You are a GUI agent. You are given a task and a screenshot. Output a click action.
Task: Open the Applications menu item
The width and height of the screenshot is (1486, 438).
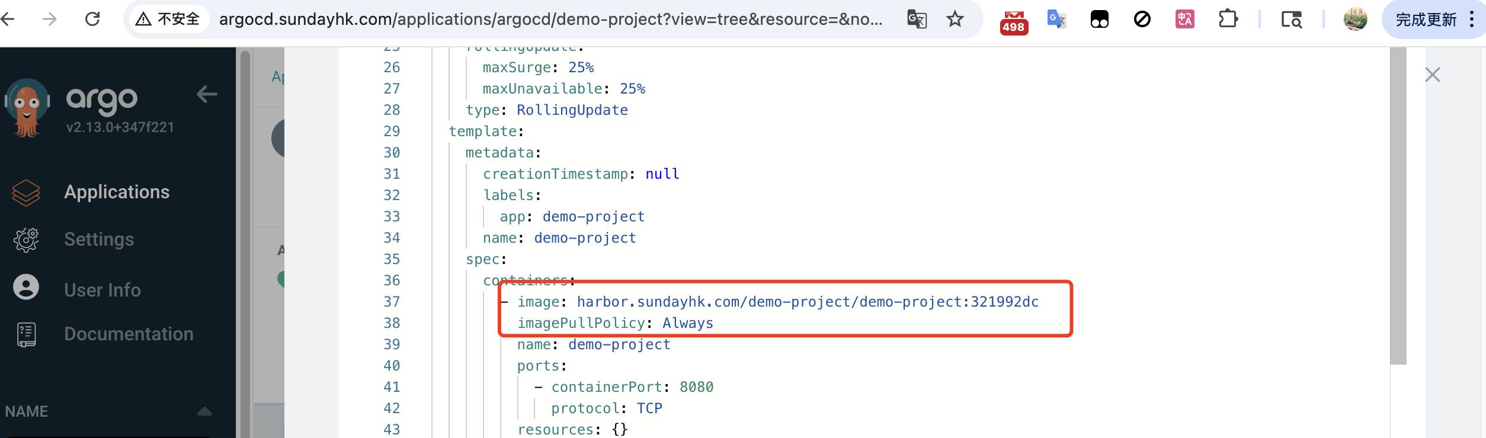117,192
